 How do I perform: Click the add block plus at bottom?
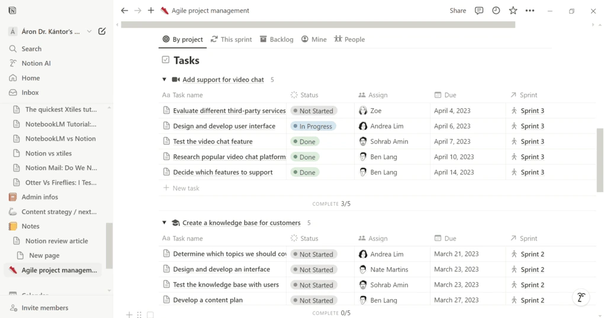coord(129,315)
